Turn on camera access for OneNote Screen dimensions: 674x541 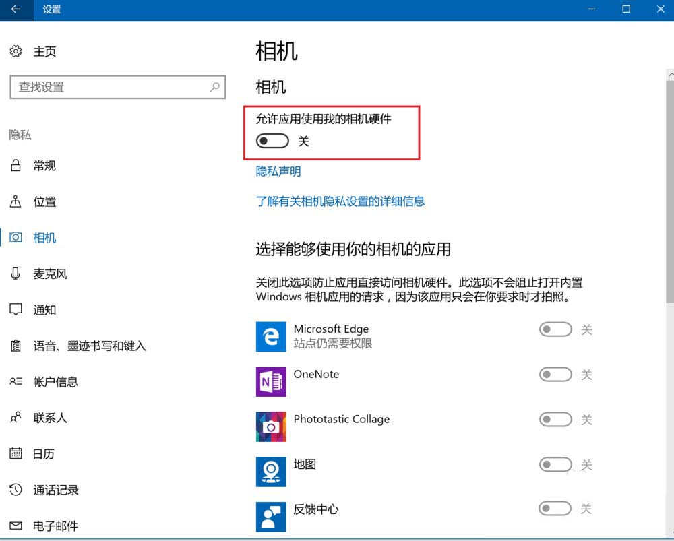click(555, 375)
